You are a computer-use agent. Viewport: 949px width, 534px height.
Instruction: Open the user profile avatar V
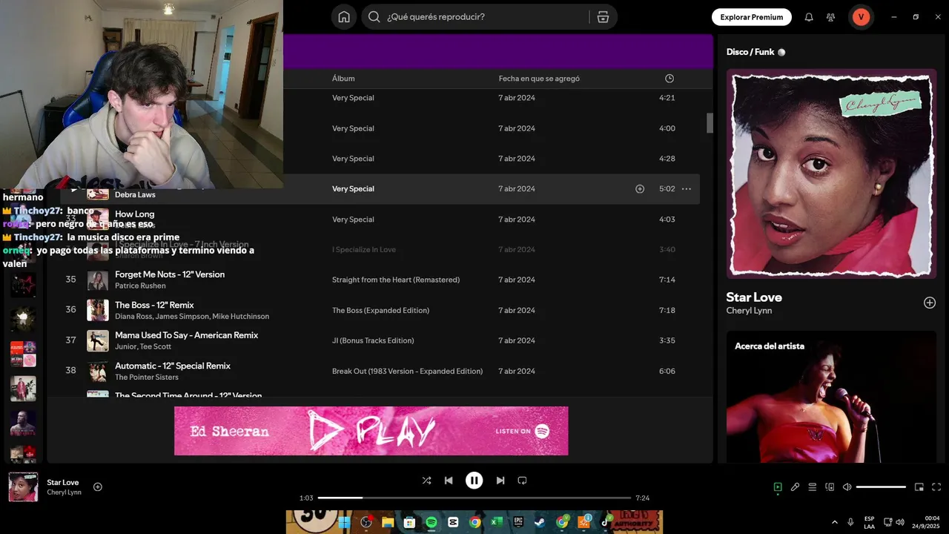861,17
